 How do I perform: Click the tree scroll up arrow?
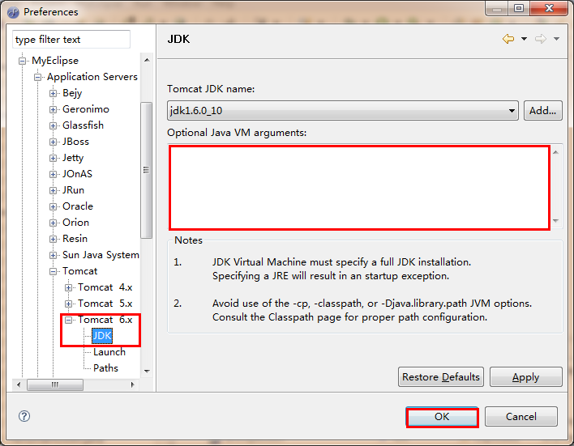click(147, 60)
